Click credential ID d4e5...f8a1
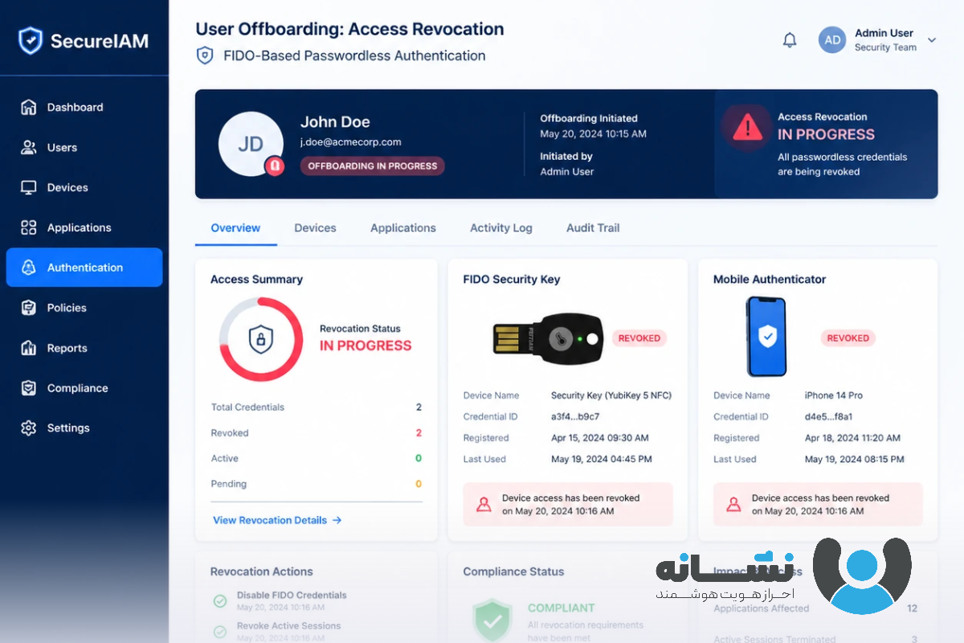Image resolution: width=964 pixels, height=643 pixels. click(x=828, y=416)
